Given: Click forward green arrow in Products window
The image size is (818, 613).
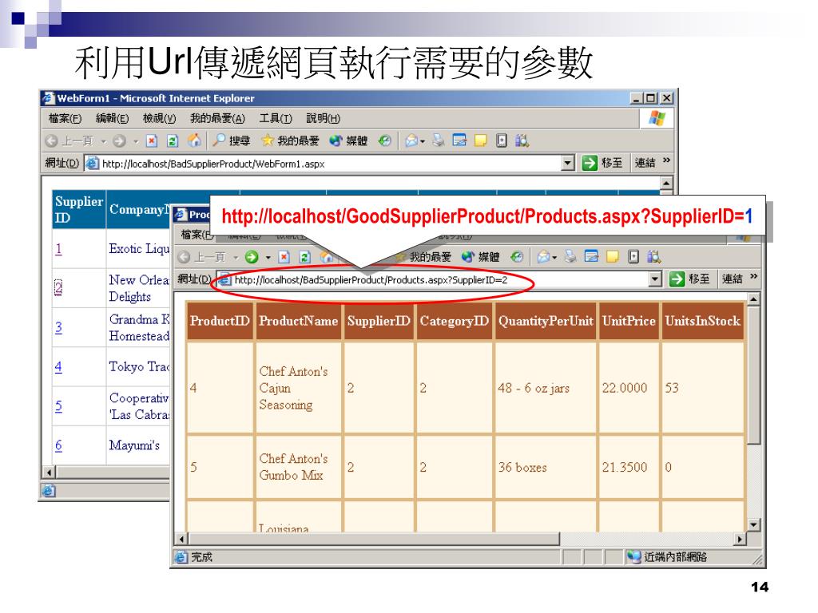Looking at the screenshot, I should coord(252,257).
